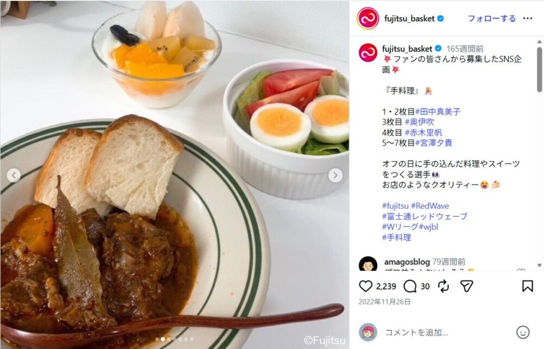The image size is (544, 349).
Task: Go to previous photo in carousel
Action: [x=14, y=175]
